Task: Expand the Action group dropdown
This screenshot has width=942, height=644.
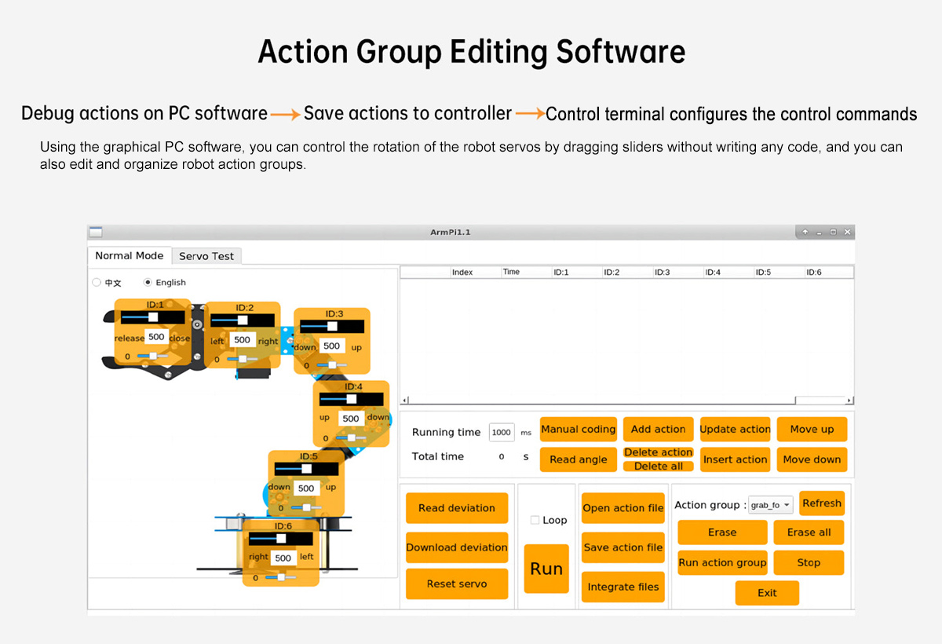Action: pyautogui.click(x=770, y=505)
